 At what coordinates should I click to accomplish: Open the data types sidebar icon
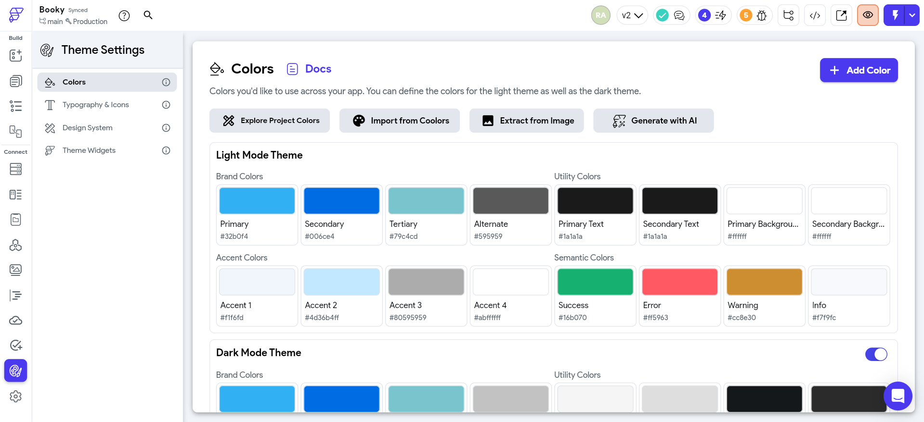16,195
